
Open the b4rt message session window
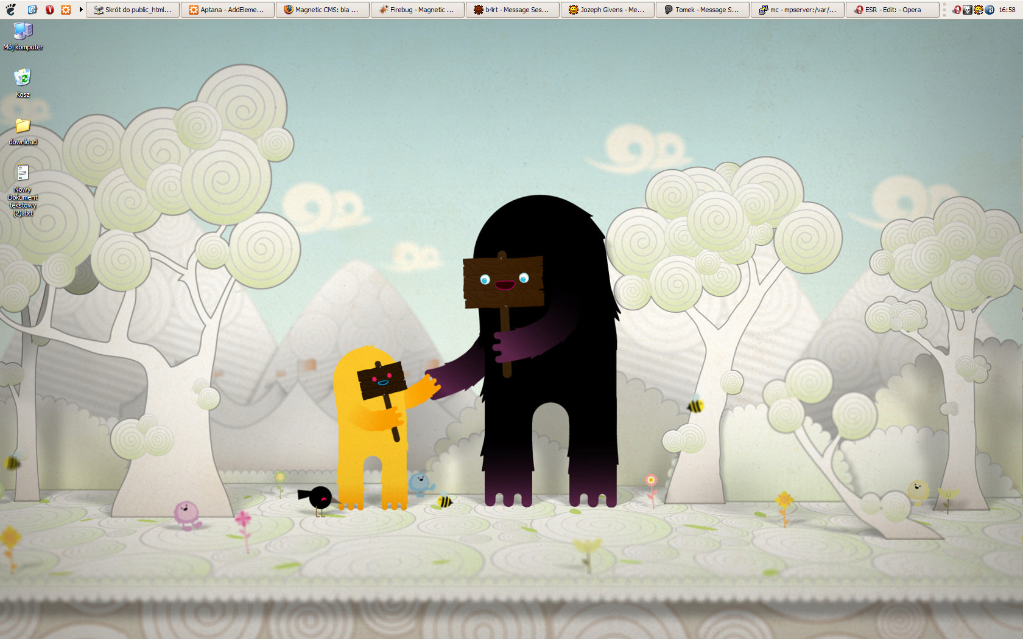[x=513, y=10]
